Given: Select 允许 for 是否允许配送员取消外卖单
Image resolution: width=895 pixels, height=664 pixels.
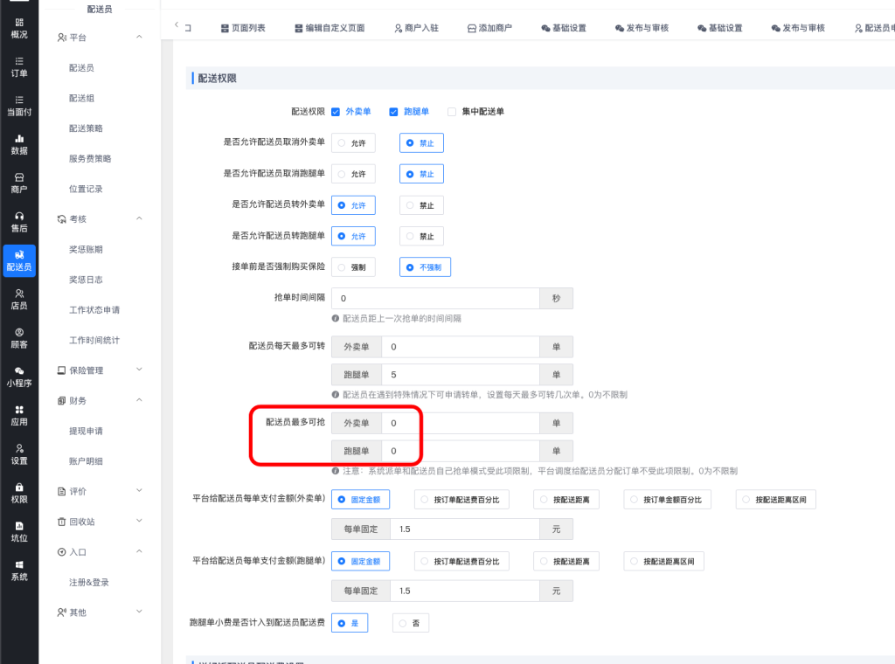Looking at the screenshot, I should tap(353, 142).
